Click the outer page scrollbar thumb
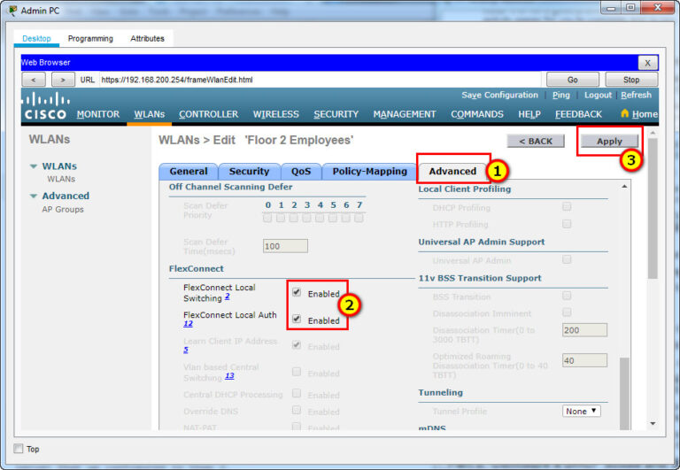 coord(653,209)
